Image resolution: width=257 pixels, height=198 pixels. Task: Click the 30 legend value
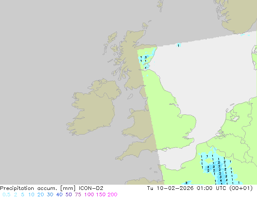pos(50,195)
